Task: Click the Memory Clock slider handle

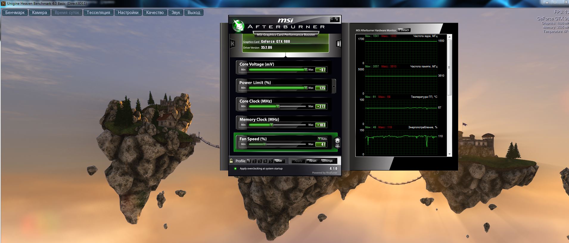Action: 272,125
